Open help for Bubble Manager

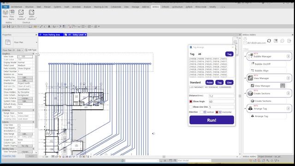point(288,56)
